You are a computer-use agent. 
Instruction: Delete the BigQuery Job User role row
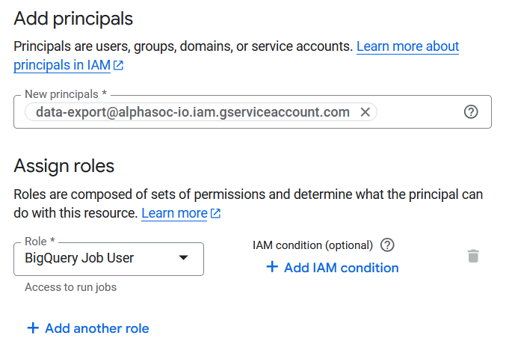pyautogui.click(x=473, y=256)
